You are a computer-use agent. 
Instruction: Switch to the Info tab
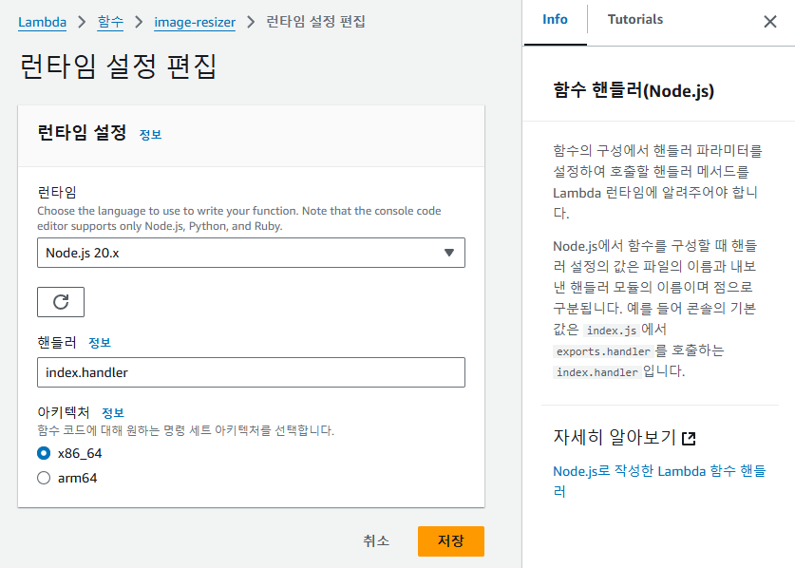555,19
